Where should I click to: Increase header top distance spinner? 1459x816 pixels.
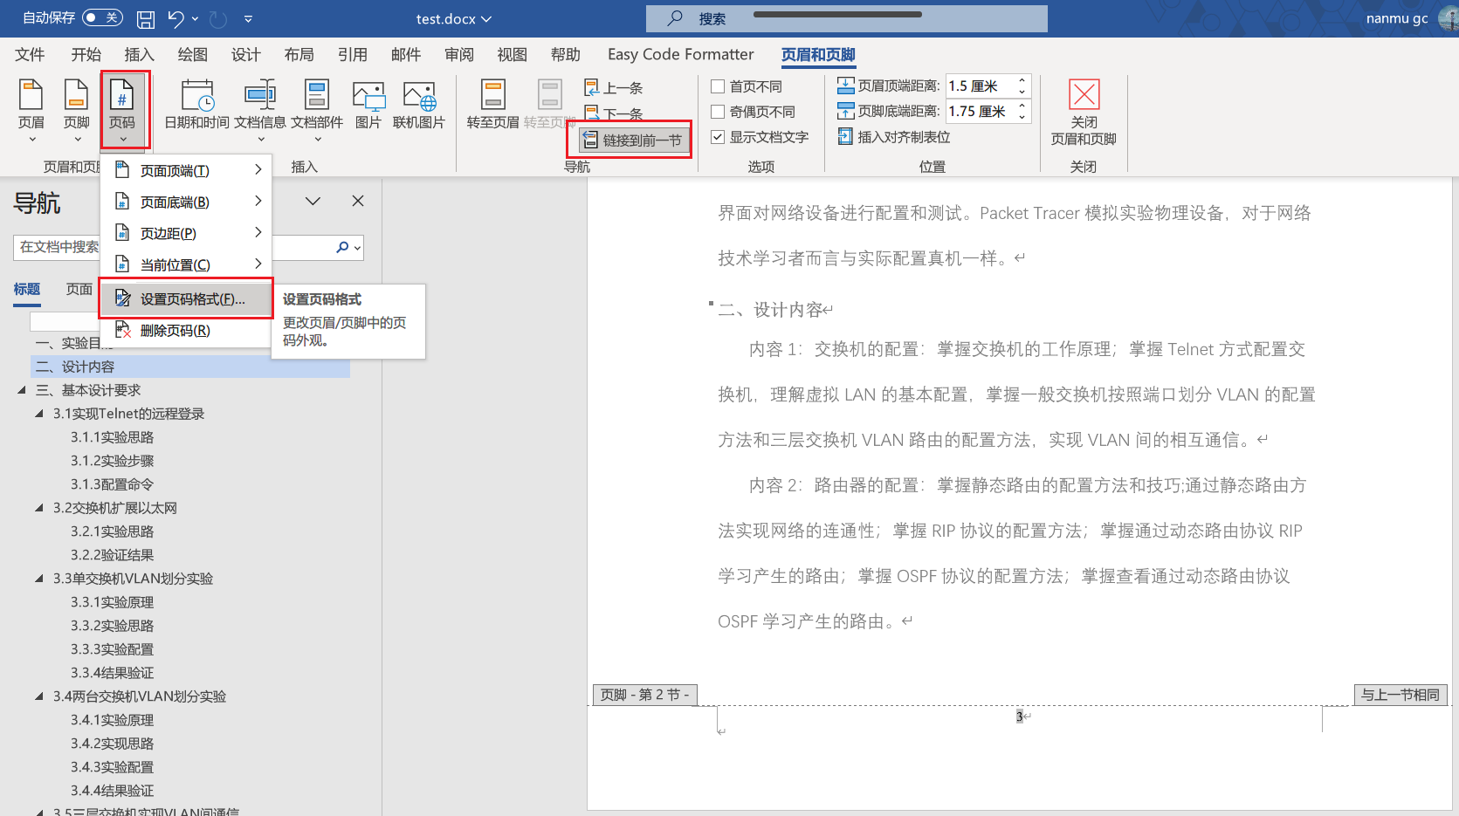tap(1022, 80)
